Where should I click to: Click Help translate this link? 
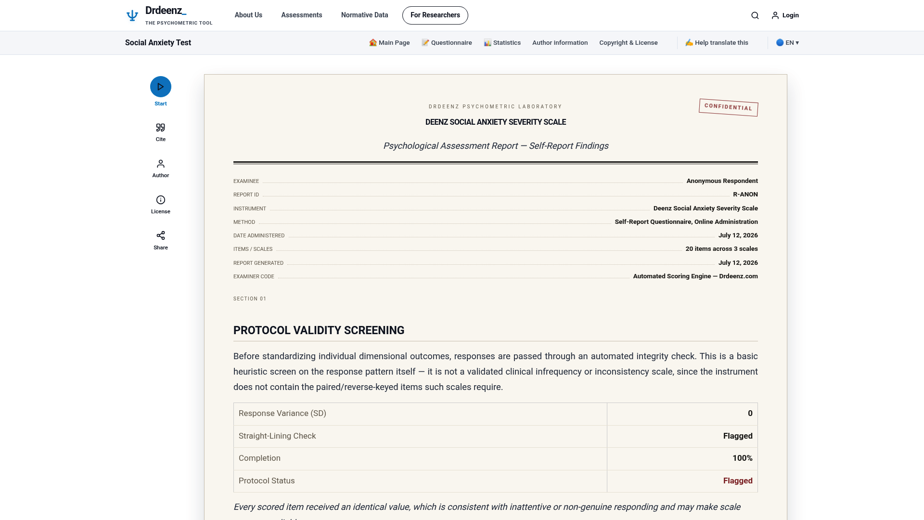coord(721,42)
